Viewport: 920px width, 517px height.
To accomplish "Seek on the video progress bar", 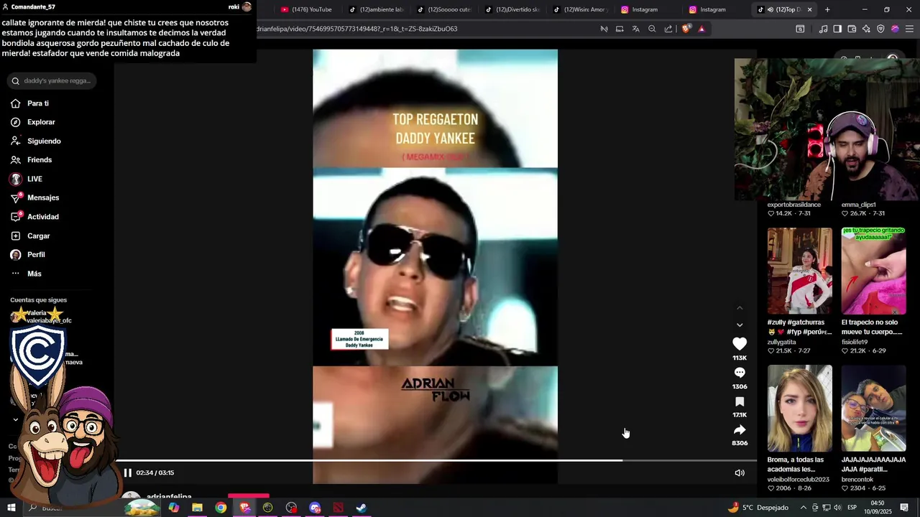I will pos(436,460).
